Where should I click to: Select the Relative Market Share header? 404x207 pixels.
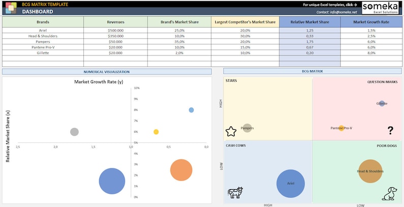(310, 22)
